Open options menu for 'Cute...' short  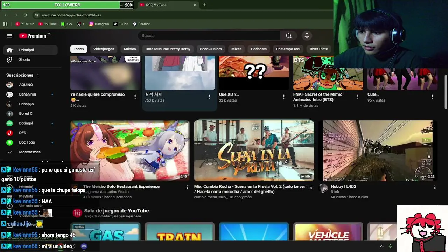[x=432, y=97]
